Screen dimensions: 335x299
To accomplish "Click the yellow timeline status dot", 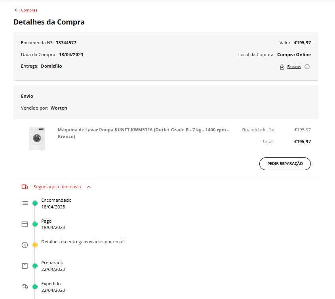I will [x=35, y=245].
